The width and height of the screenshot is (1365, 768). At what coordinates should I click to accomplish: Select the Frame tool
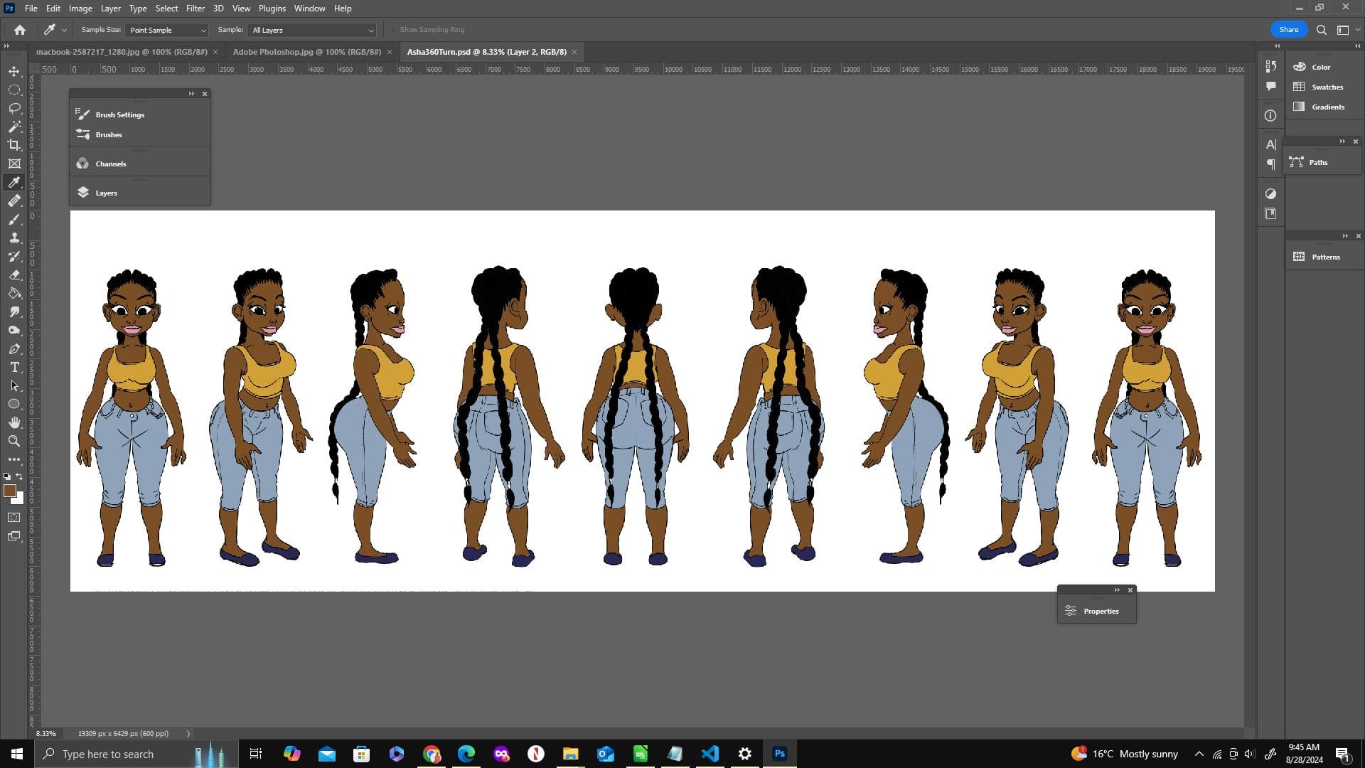[14, 164]
